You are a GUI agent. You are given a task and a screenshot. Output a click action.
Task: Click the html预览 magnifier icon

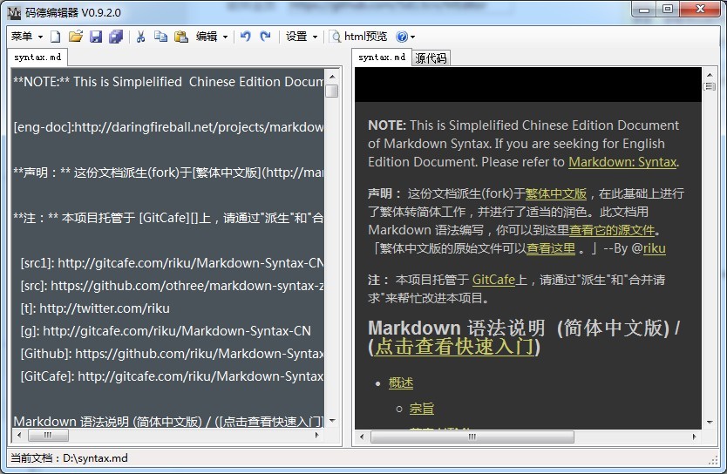(x=335, y=37)
